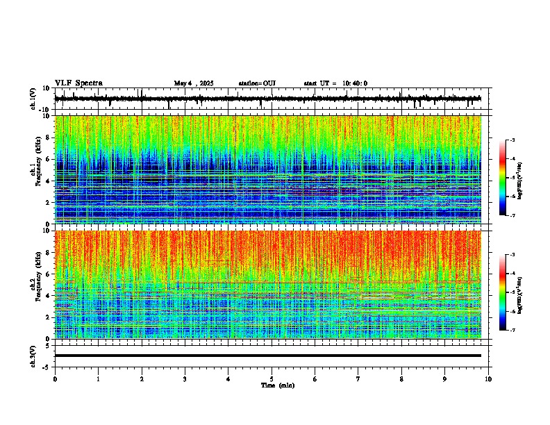Click the ch.2 spectrogram color scale bar
The width and height of the screenshot is (550, 425).
502,292
